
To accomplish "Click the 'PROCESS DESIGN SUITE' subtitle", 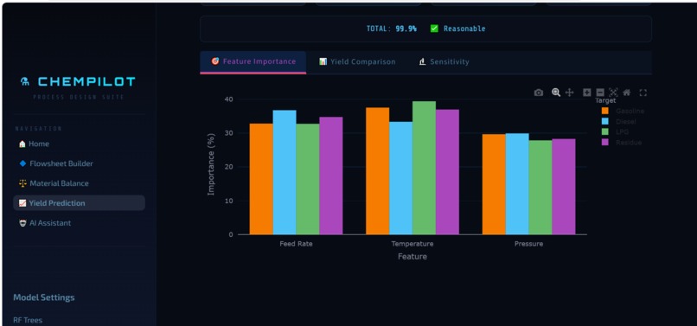I will 79,97.
